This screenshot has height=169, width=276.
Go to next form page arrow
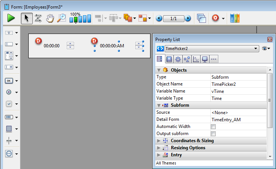coord(188,18)
